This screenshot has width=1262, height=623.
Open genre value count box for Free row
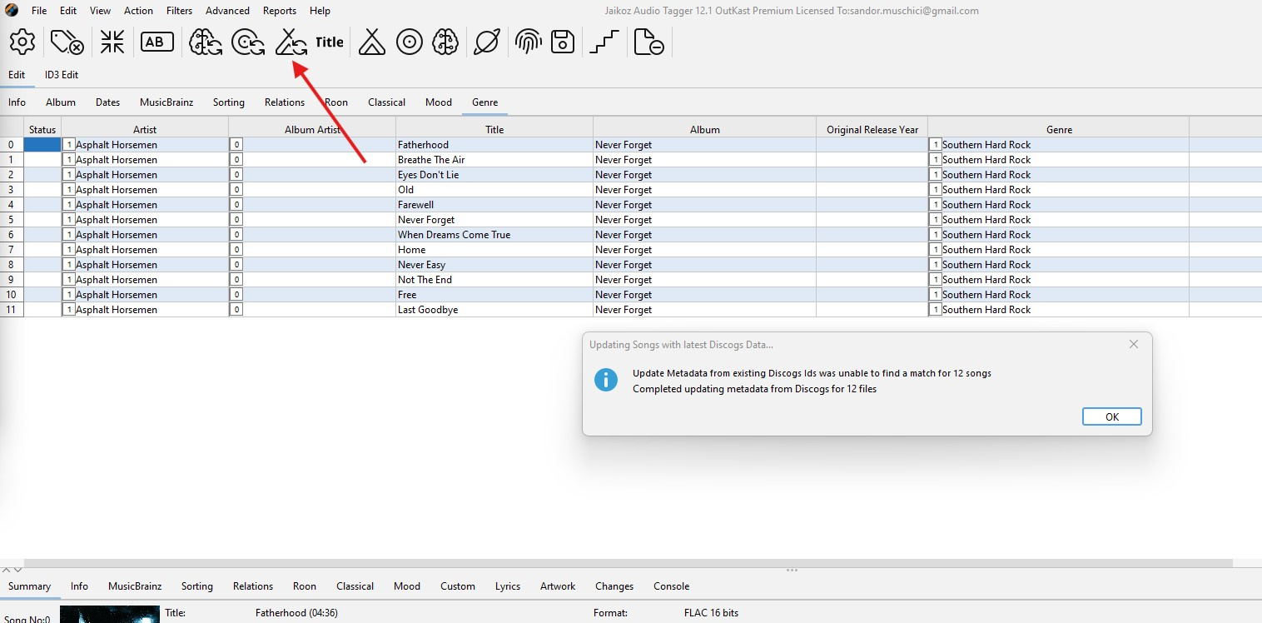click(936, 295)
